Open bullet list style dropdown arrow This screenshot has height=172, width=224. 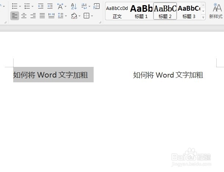pyautogui.click(x=20, y=6)
